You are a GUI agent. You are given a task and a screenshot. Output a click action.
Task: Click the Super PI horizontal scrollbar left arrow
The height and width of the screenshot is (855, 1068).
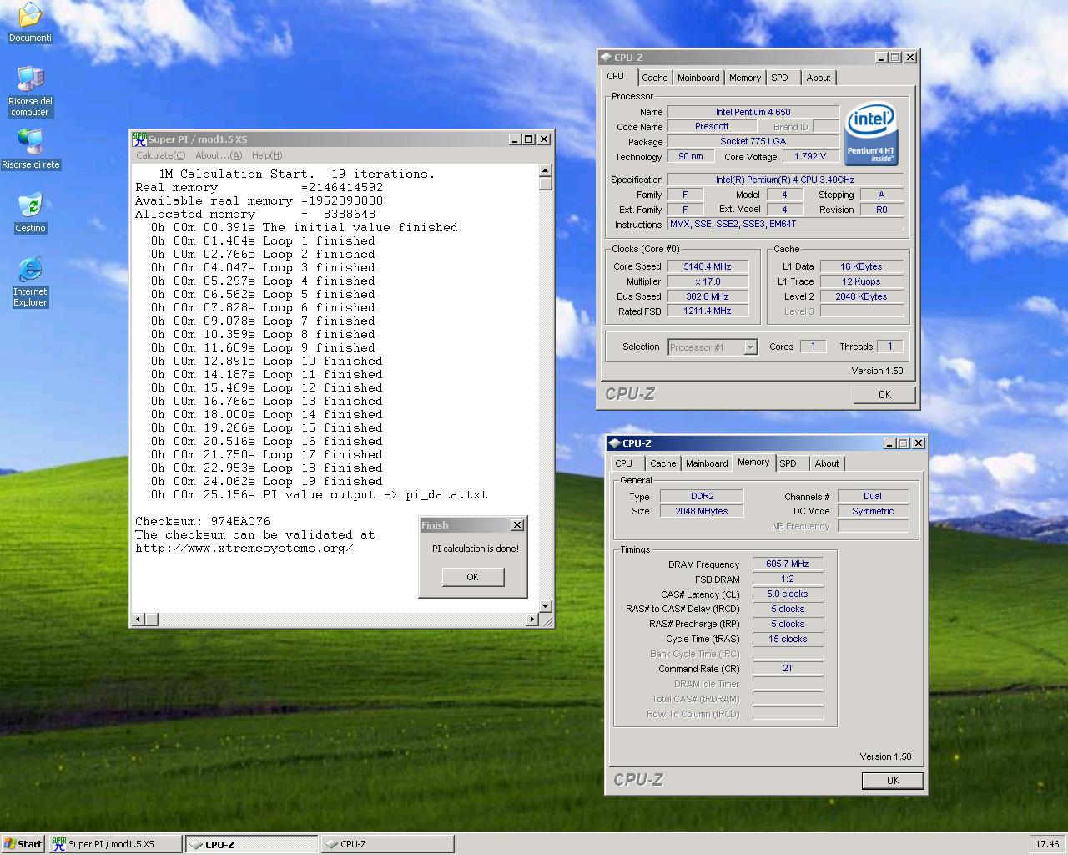tap(139, 620)
